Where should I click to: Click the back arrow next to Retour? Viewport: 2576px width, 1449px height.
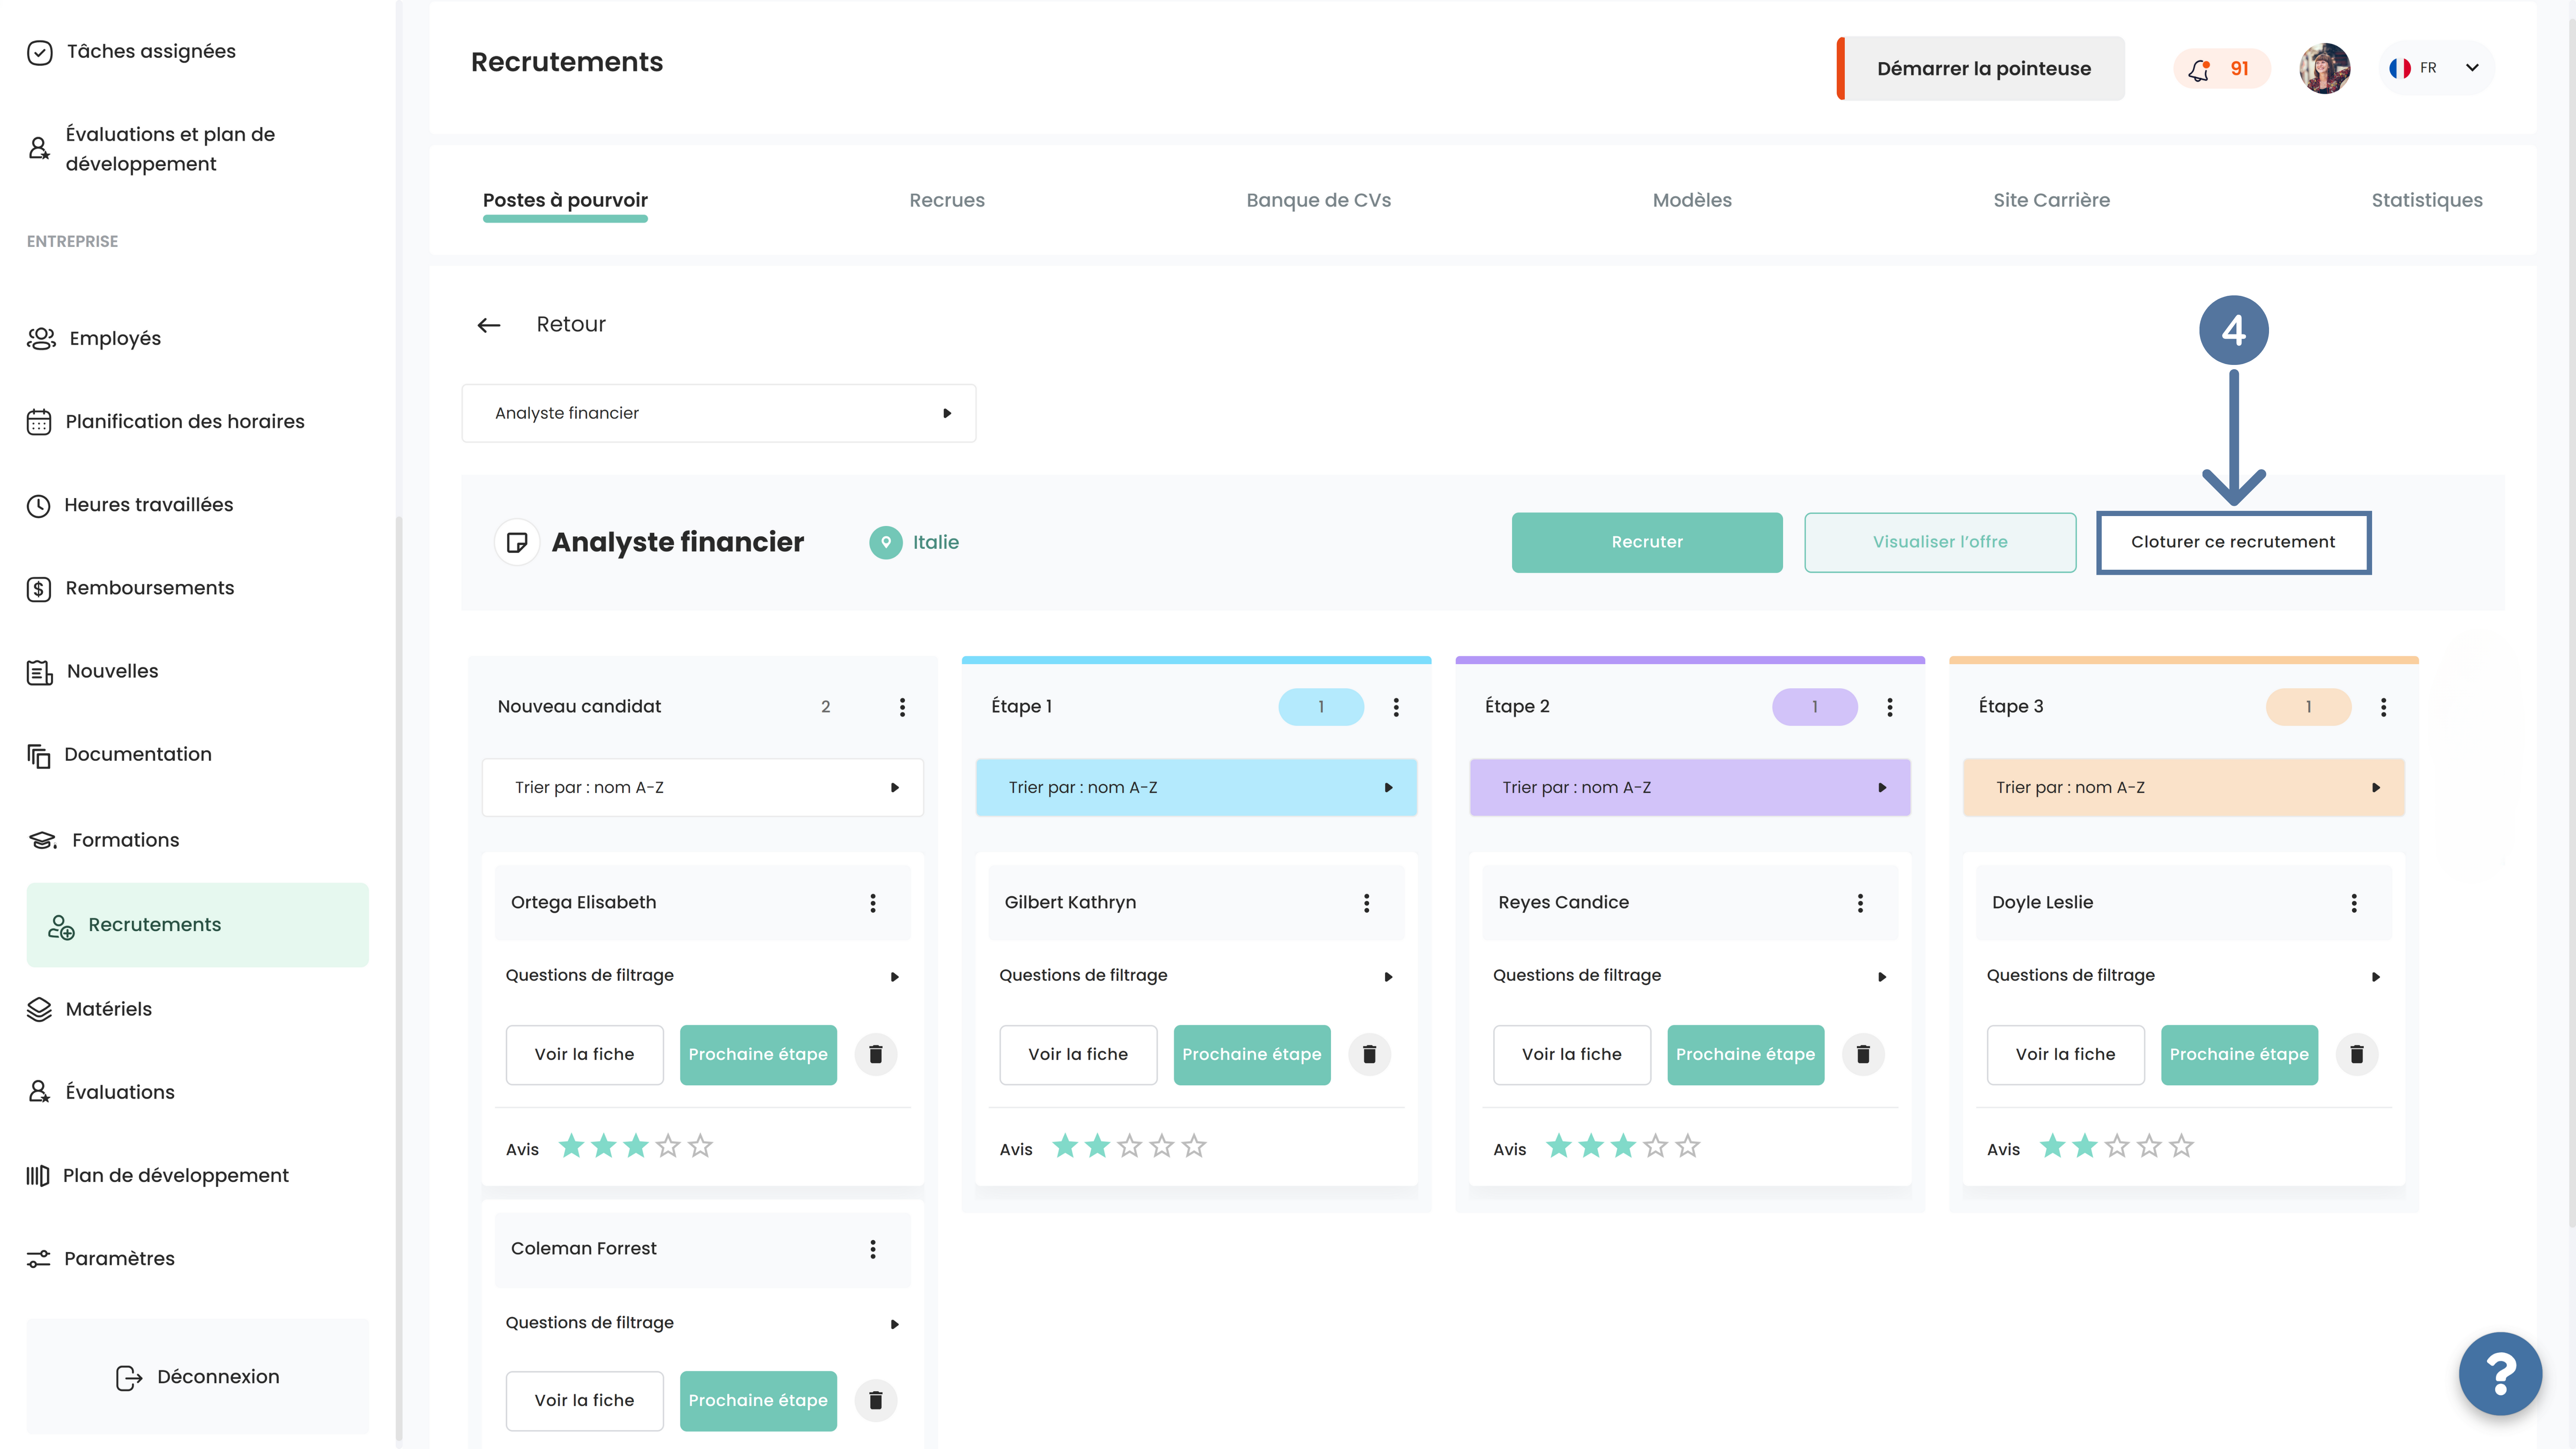(x=488, y=325)
